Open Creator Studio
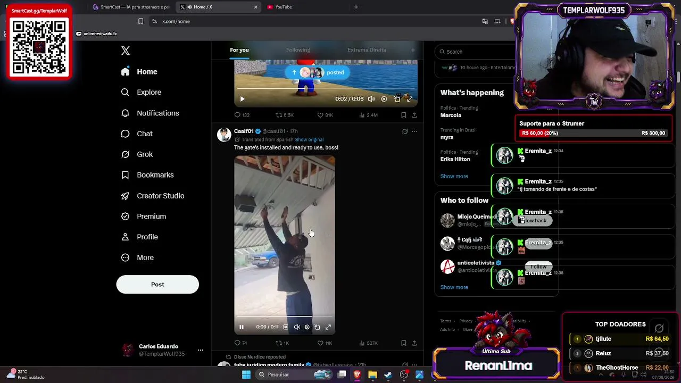The image size is (681, 383). [153, 196]
